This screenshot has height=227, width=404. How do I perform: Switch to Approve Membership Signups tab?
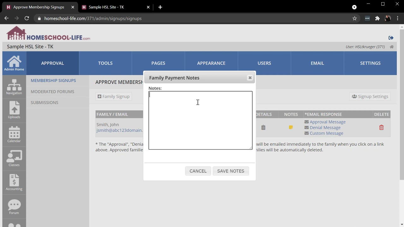(x=40, y=7)
